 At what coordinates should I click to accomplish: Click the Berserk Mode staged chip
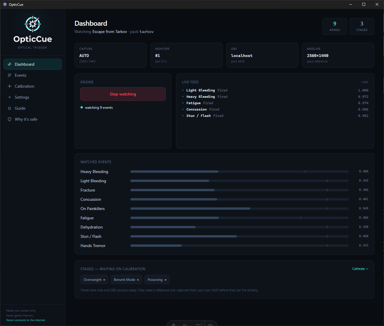[126, 280]
